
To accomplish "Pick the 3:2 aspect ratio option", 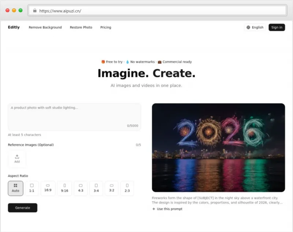I will (x=111, y=188).
